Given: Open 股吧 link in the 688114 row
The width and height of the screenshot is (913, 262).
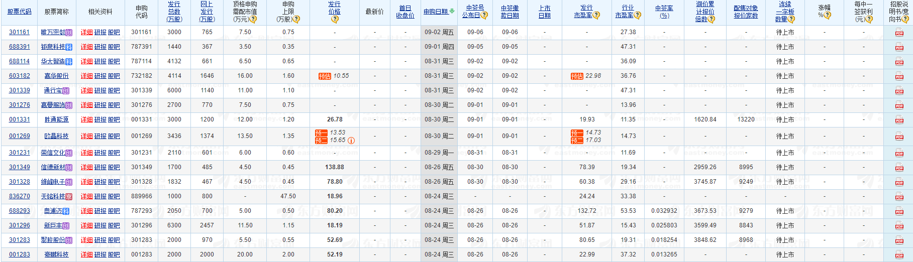Looking at the screenshot, I should (114, 61).
